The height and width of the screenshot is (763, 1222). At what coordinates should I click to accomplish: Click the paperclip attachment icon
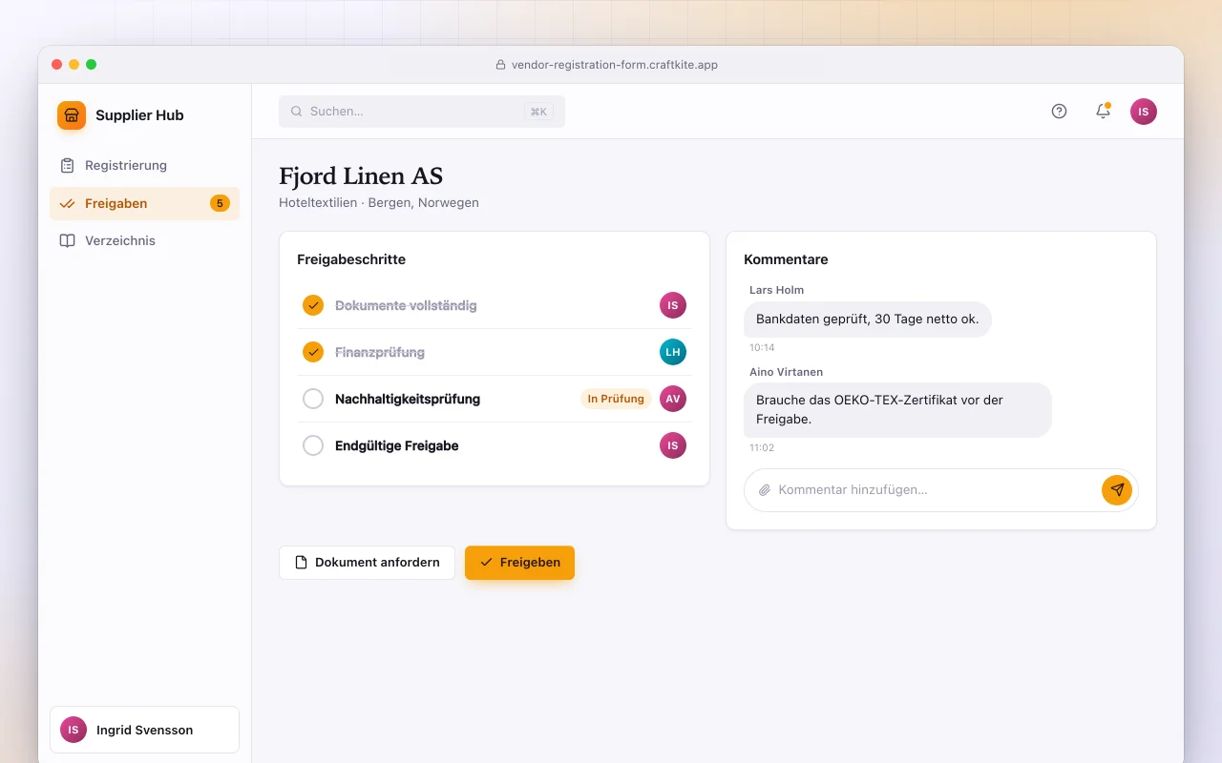pos(764,490)
